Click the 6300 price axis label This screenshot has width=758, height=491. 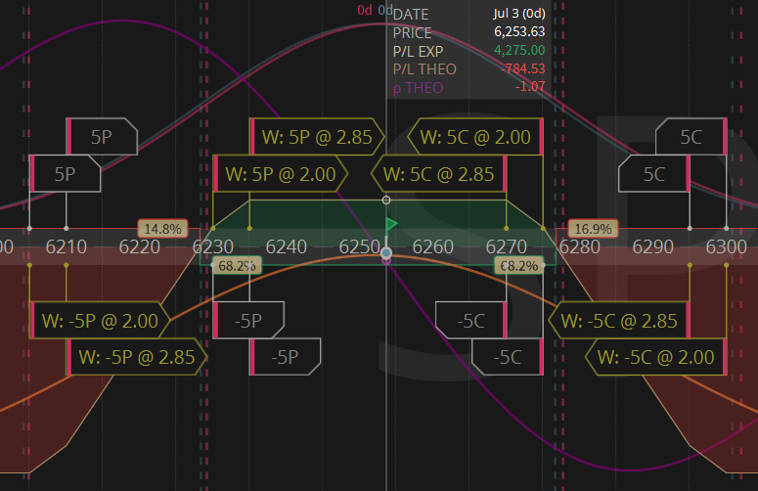pos(727,246)
